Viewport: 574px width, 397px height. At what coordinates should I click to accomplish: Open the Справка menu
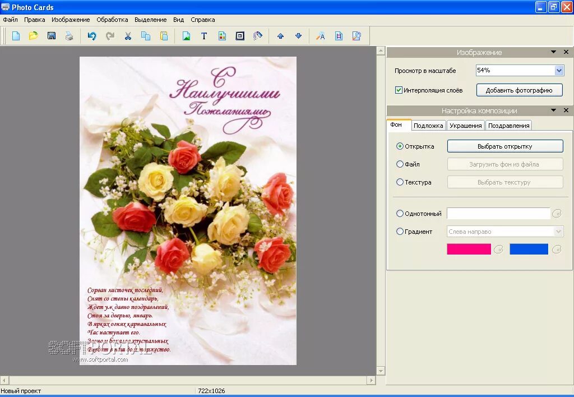202,20
